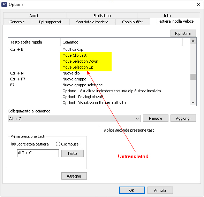Click the Ctrl + N shortcut cell
204x197 pixels.
(17, 73)
